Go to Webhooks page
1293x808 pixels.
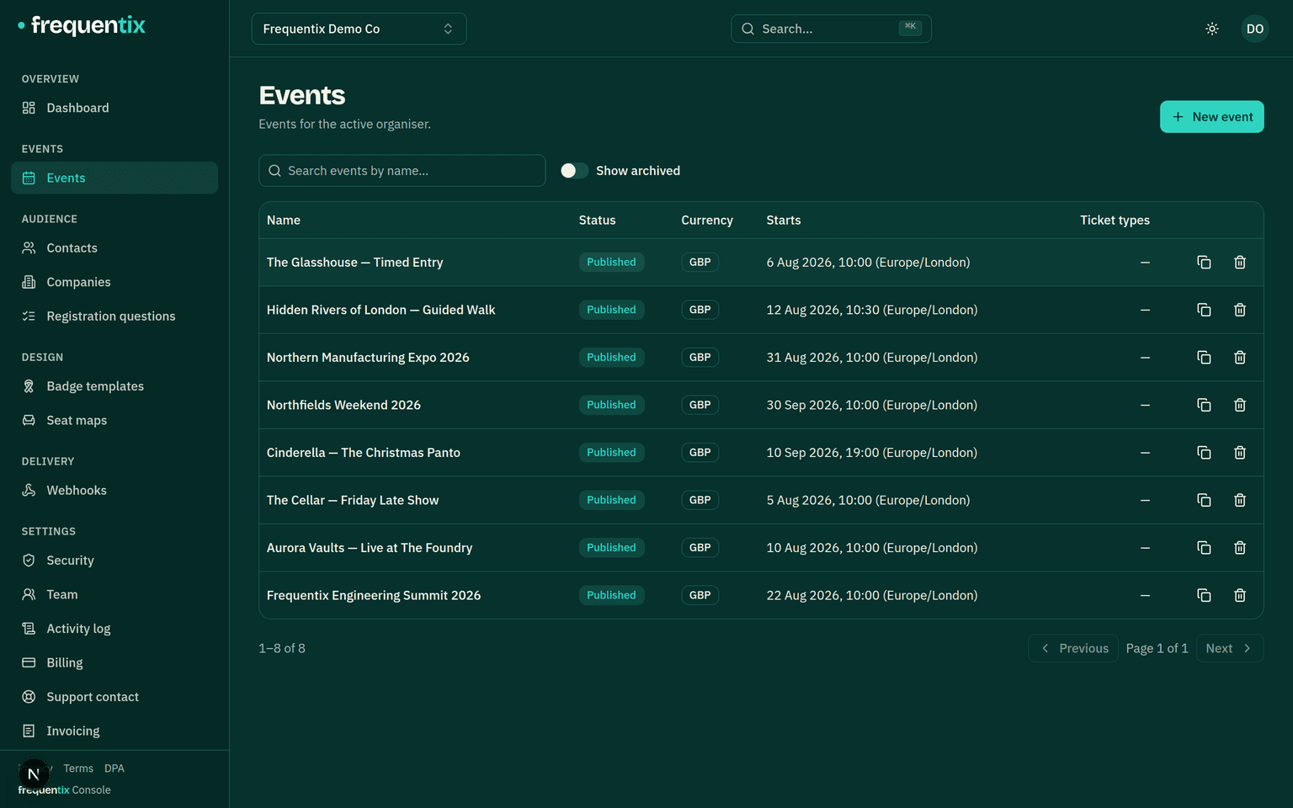coord(114,491)
